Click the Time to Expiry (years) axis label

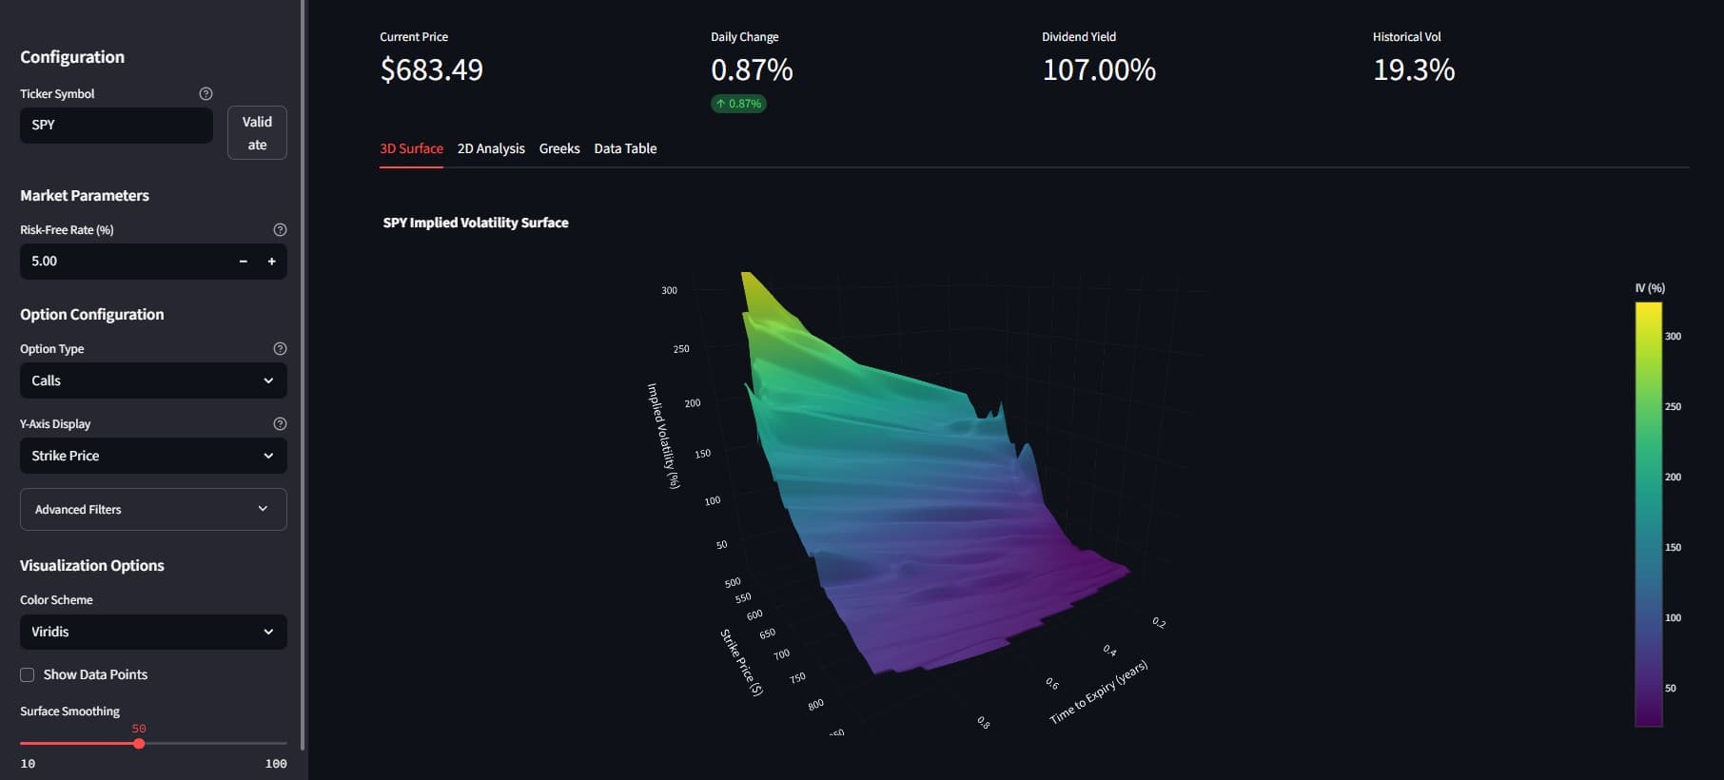[x=1099, y=692]
